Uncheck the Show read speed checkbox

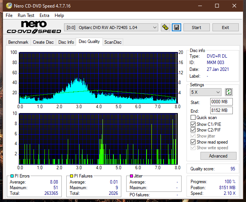[x=193, y=142]
